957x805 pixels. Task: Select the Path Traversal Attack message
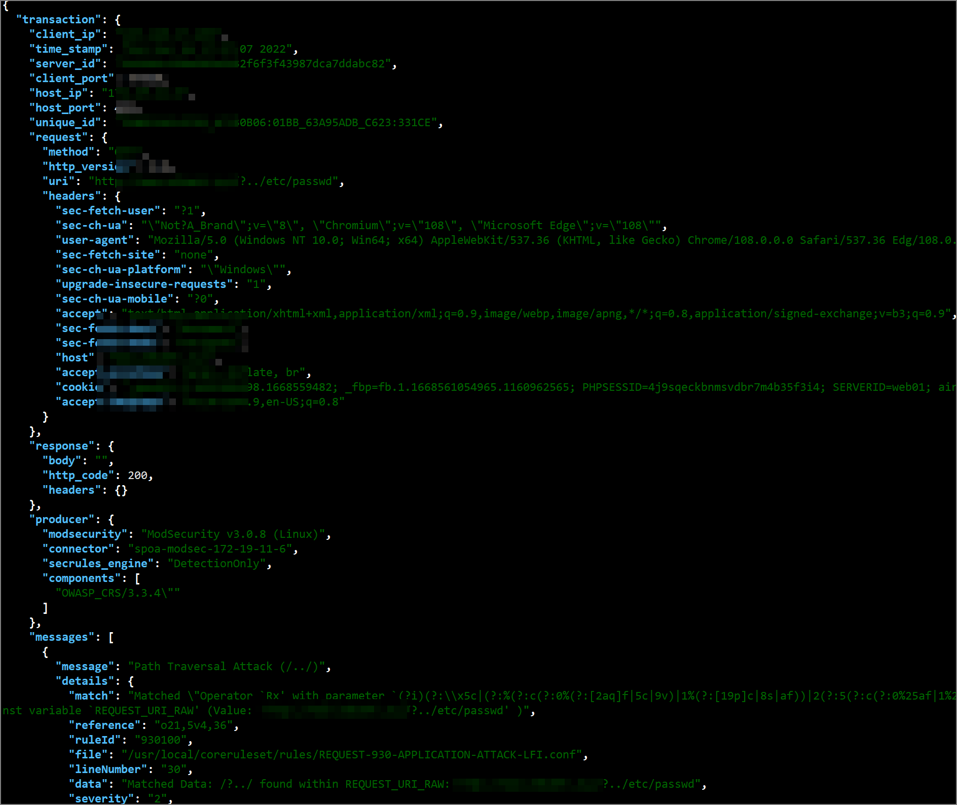tap(228, 666)
